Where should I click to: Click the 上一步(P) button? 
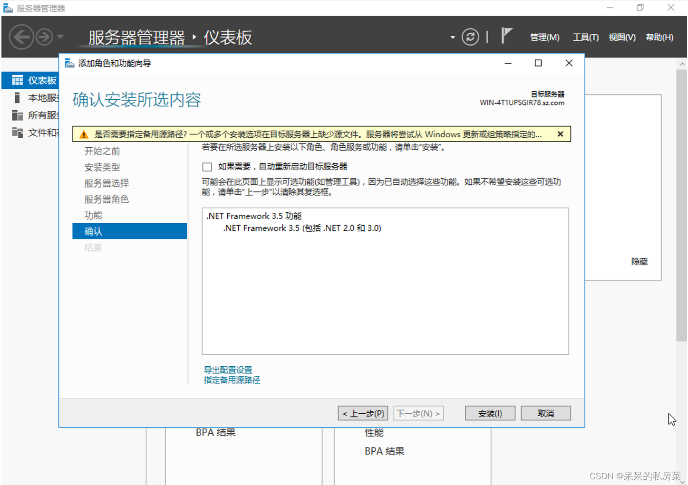[363, 413]
